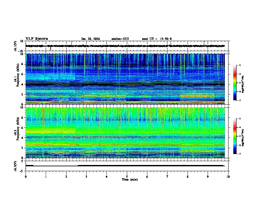The height and width of the screenshot is (198, 257).
Task: Click the "-3" label on ch.1 colorbar
Action: click(x=239, y=65)
